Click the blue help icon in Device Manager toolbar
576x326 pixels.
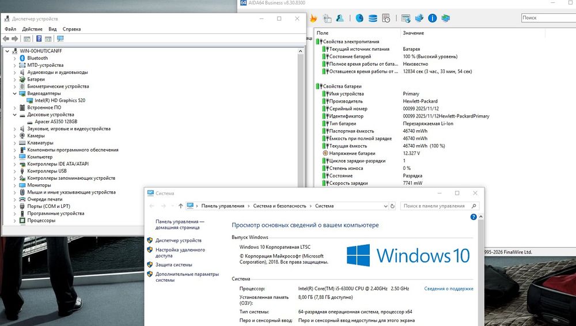[39, 39]
